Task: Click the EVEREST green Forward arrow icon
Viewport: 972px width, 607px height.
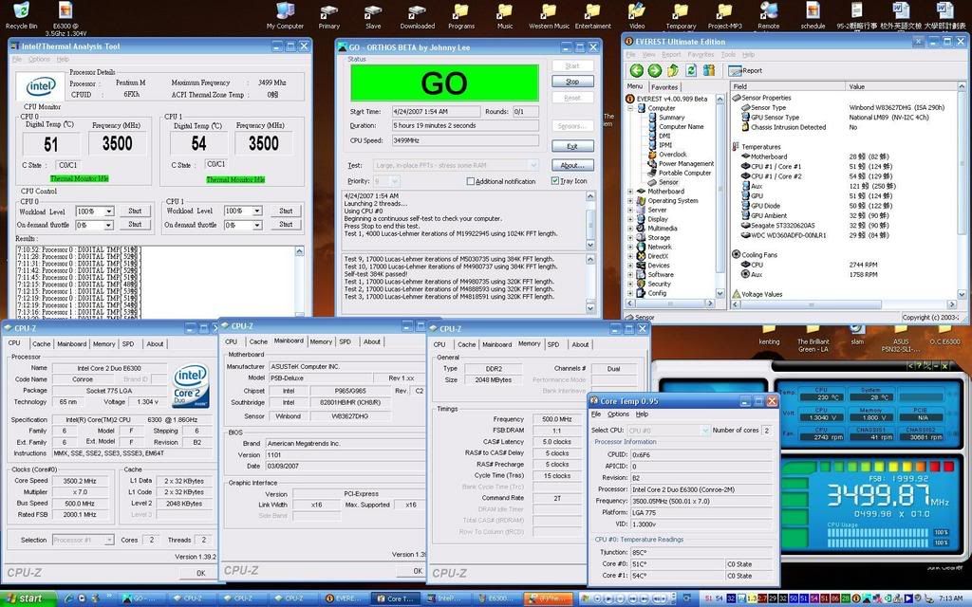Action: tap(654, 70)
